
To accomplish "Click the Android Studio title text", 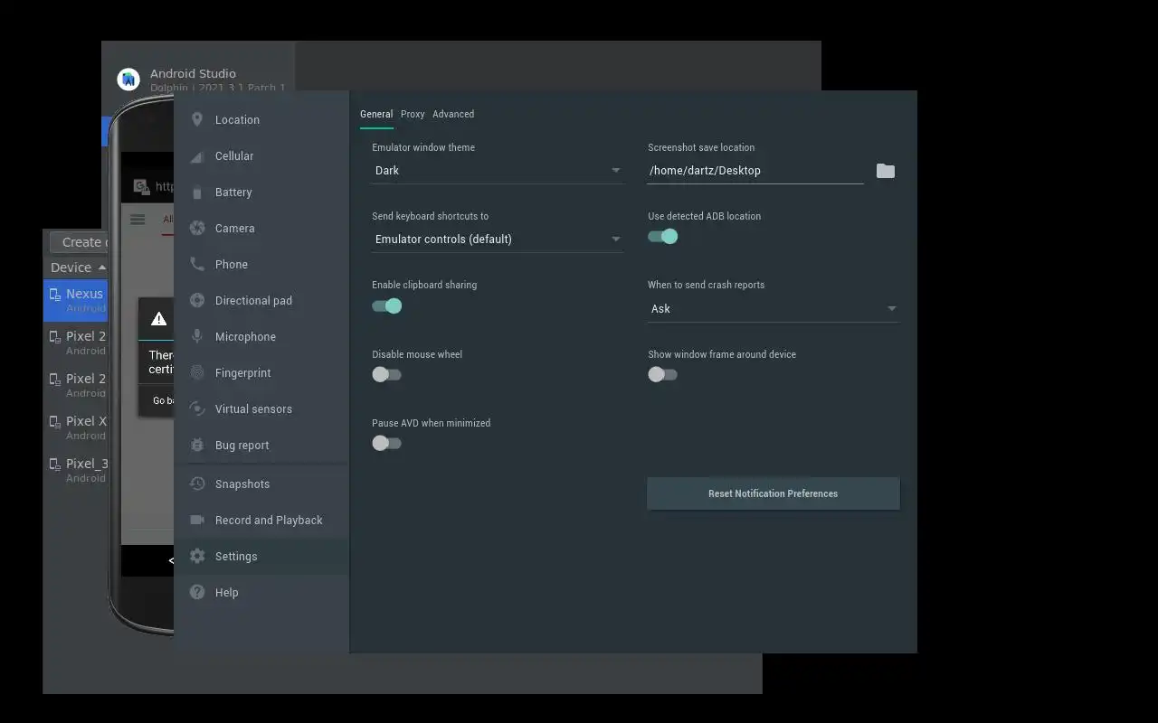I will coord(193,74).
